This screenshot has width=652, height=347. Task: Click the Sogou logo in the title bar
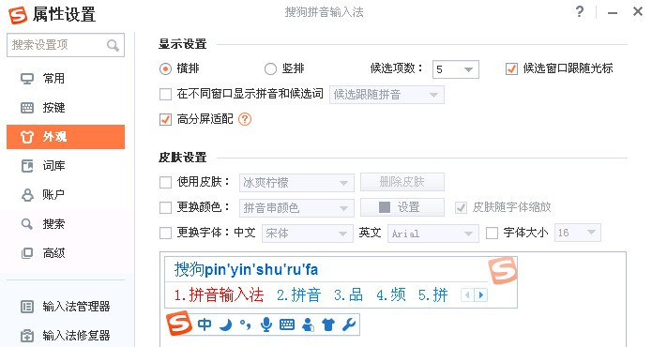(18, 15)
